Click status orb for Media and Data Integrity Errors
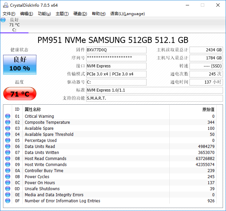Image resolution: width=226 pixels, height=211 pixels. click(8, 195)
